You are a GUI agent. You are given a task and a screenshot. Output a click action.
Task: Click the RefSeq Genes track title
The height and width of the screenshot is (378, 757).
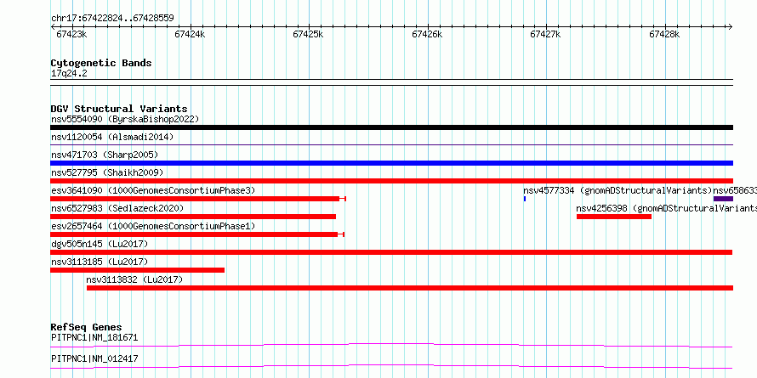click(x=87, y=327)
